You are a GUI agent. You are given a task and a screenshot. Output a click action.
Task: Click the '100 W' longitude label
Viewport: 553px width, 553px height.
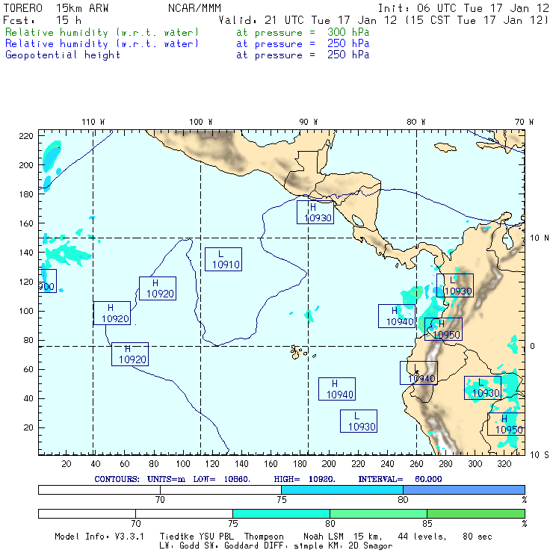pos(201,122)
